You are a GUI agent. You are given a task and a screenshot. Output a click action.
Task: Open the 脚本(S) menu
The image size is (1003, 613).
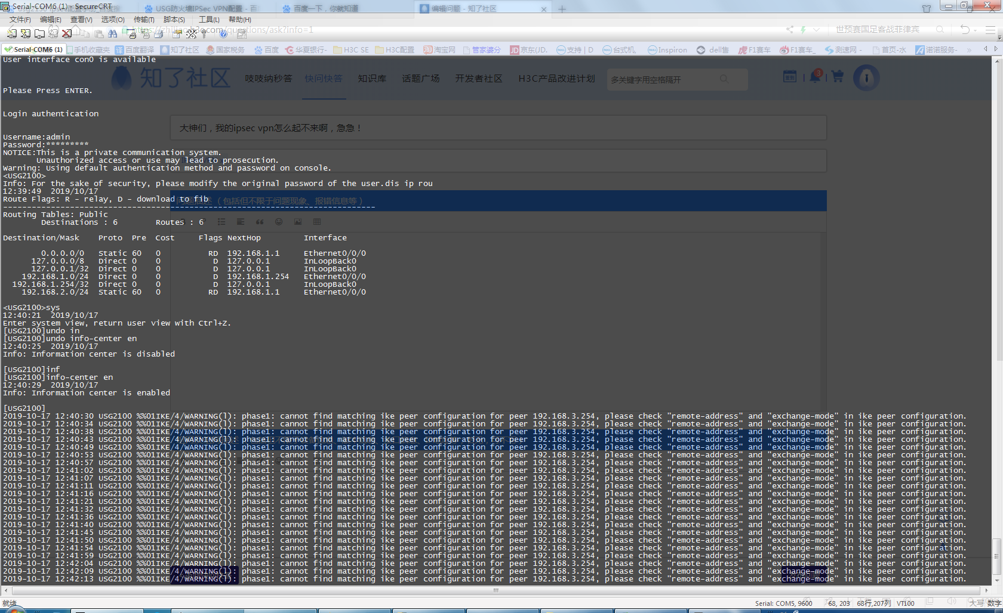pyautogui.click(x=174, y=20)
